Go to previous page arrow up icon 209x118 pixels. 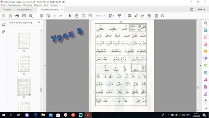[41, 16]
